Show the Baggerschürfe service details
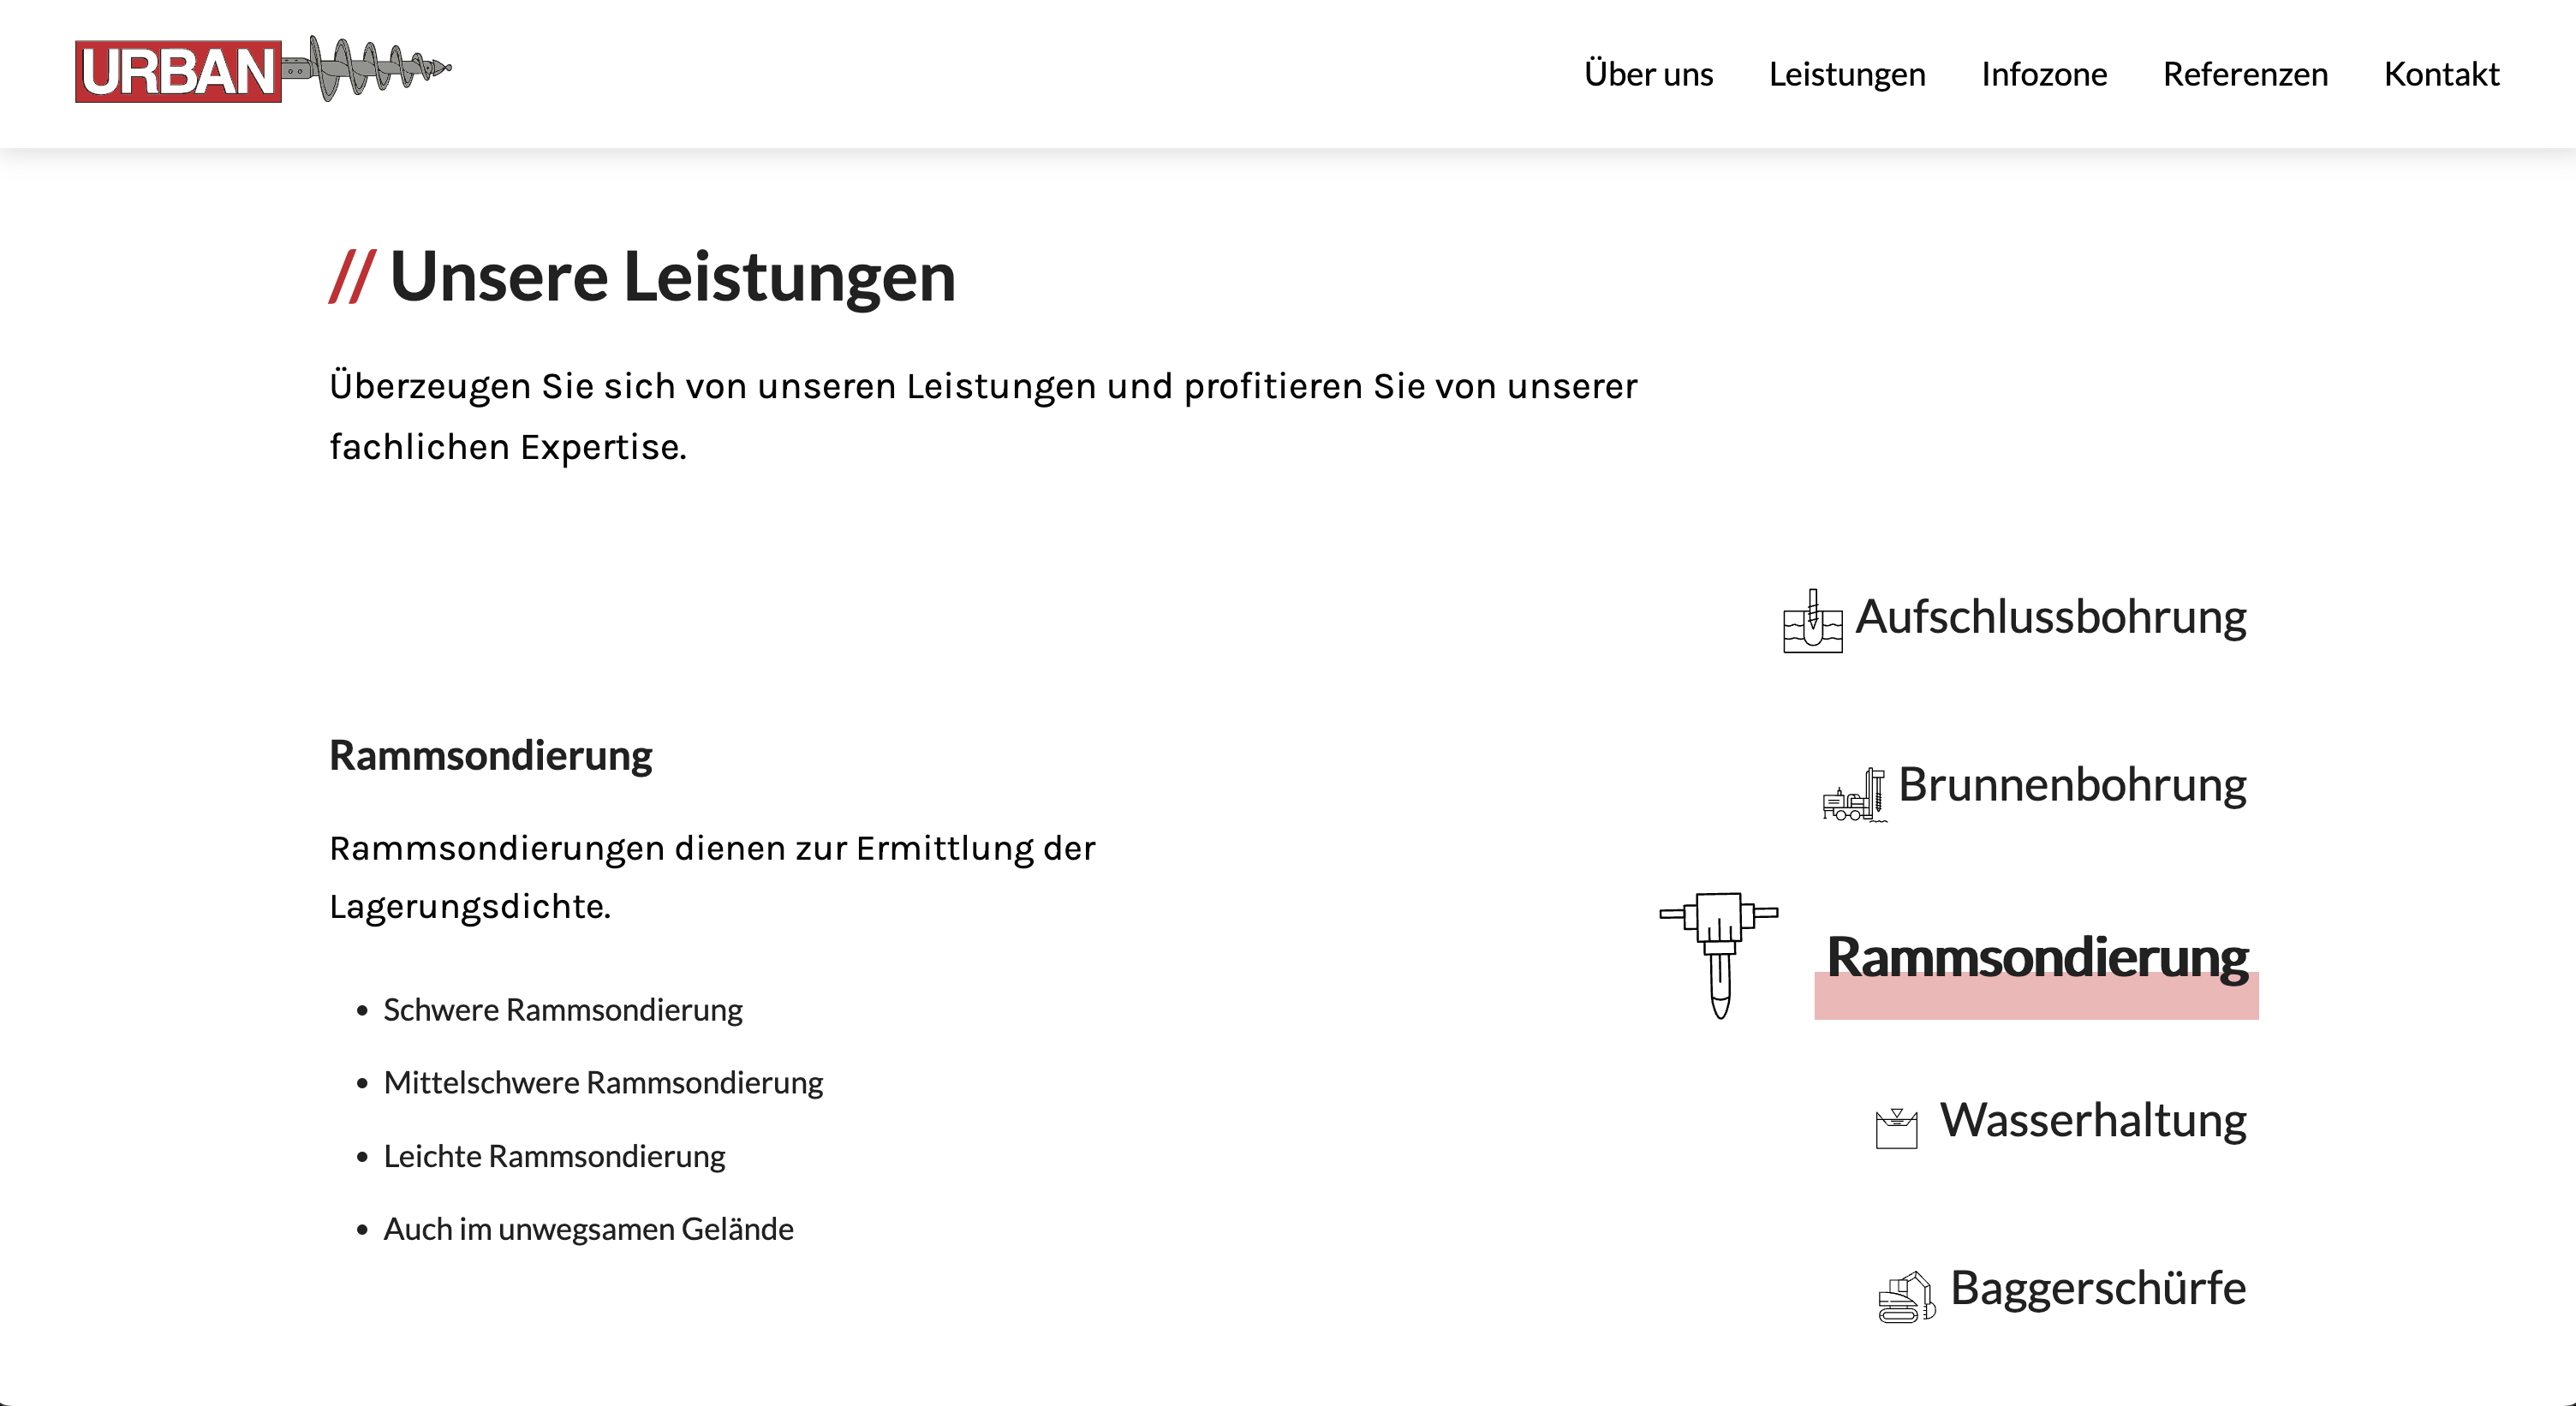Screen dimensions: 2576x1406 point(2097,1288)
